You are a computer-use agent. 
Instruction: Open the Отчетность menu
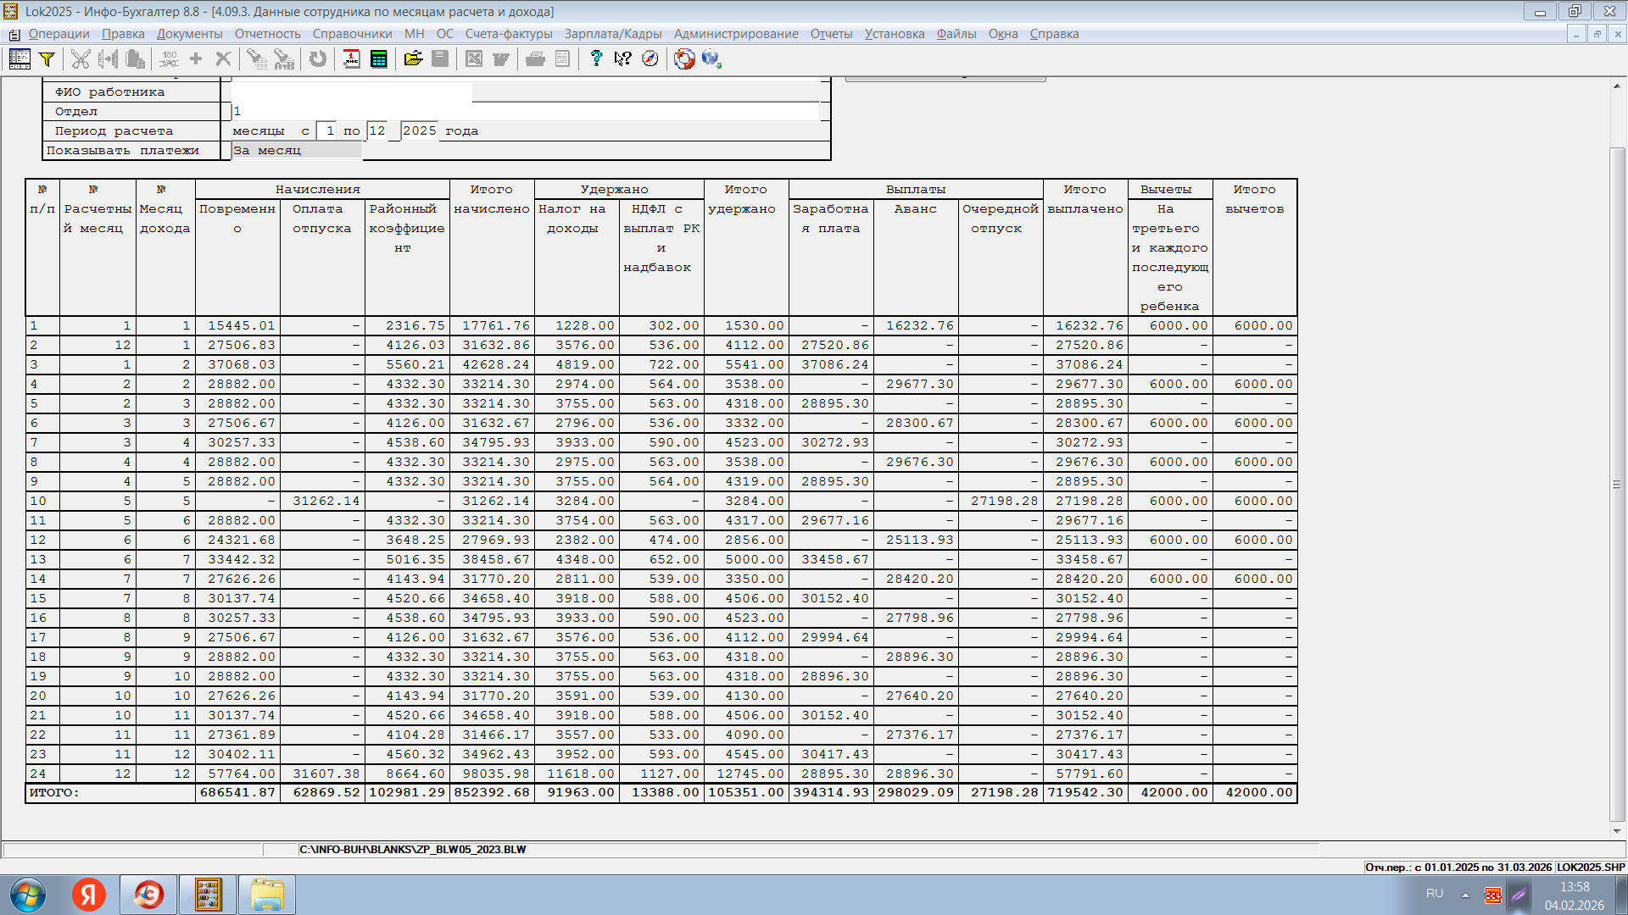click(x=267, y=34)
